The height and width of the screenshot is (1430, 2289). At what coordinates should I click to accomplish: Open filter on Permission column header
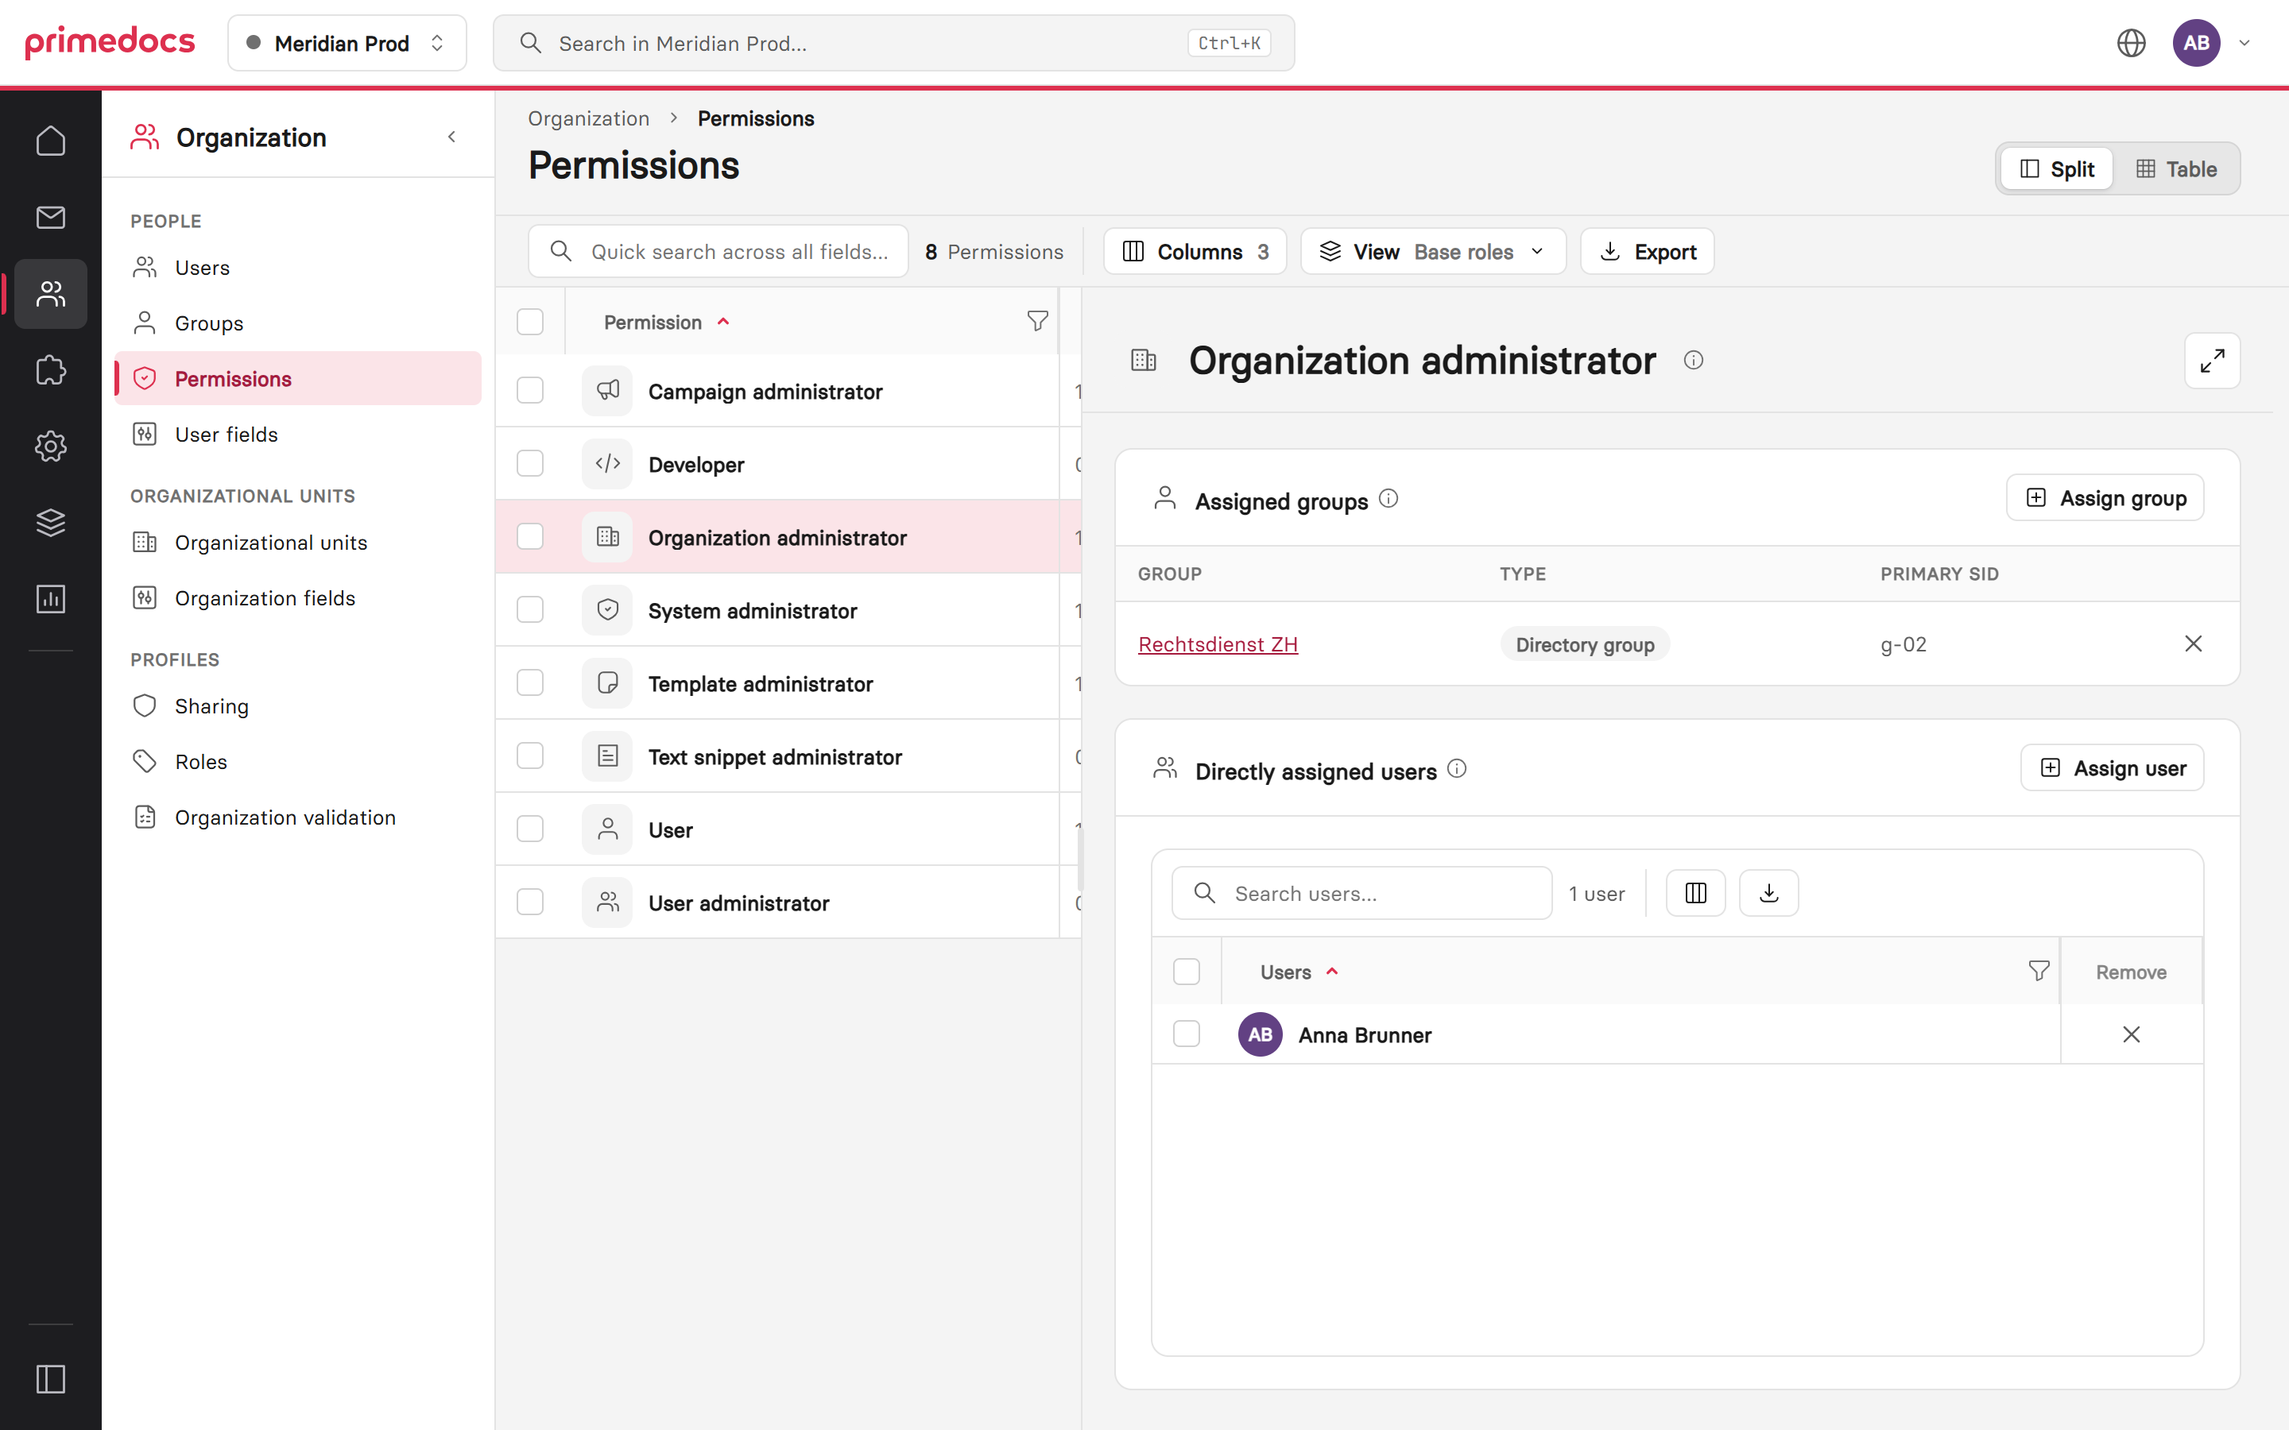click(x=1036, y=322)
